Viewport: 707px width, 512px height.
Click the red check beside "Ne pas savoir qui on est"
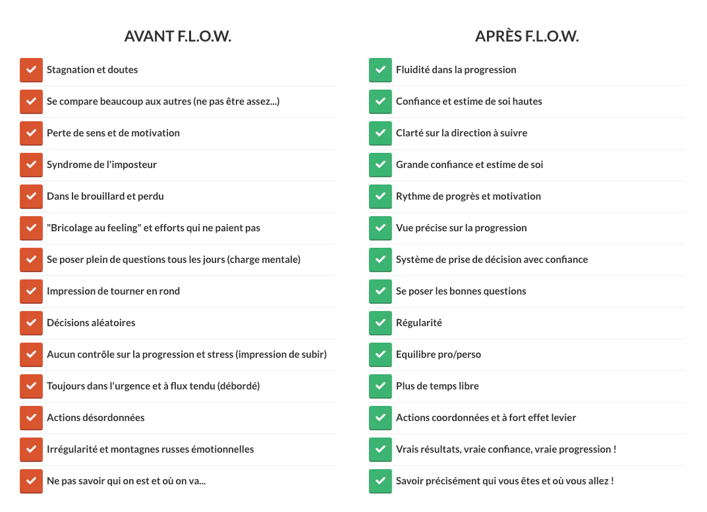click(31, 481)
